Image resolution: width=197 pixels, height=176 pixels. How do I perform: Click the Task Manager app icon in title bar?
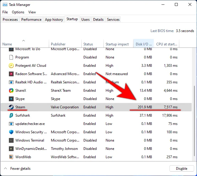pyautogui.click(x=5, y=5)
